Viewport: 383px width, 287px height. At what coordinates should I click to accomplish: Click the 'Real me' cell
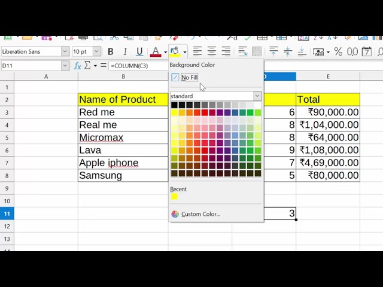123,125
